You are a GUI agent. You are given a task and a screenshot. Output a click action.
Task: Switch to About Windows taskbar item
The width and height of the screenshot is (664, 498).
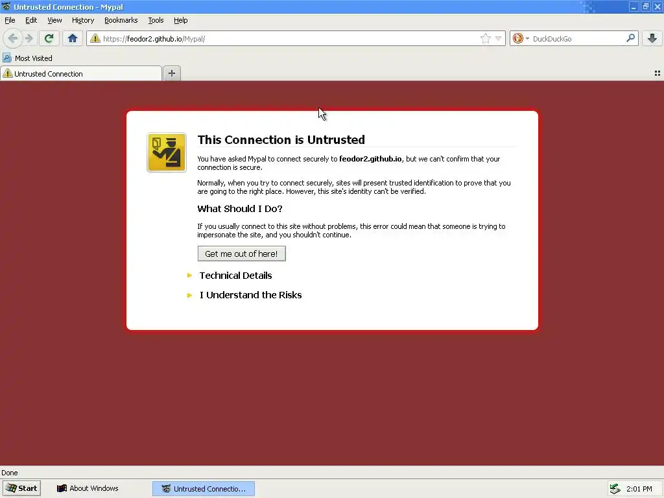click(x=88, y=488)
